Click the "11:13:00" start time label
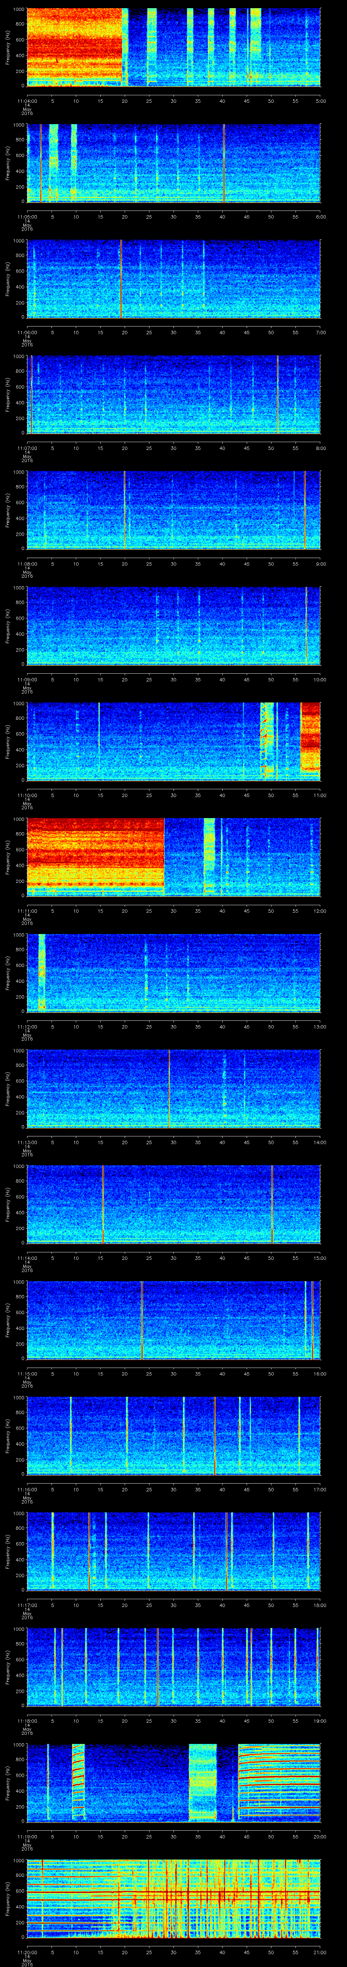 point(27,1142)
